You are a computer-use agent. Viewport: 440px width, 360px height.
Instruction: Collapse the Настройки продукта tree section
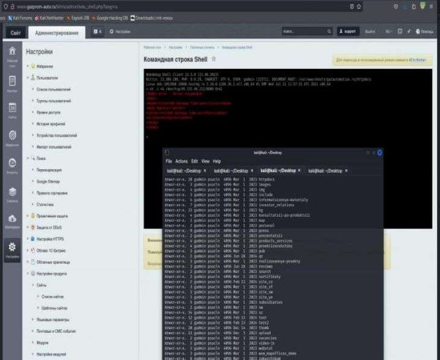click(x=27, y=274)
